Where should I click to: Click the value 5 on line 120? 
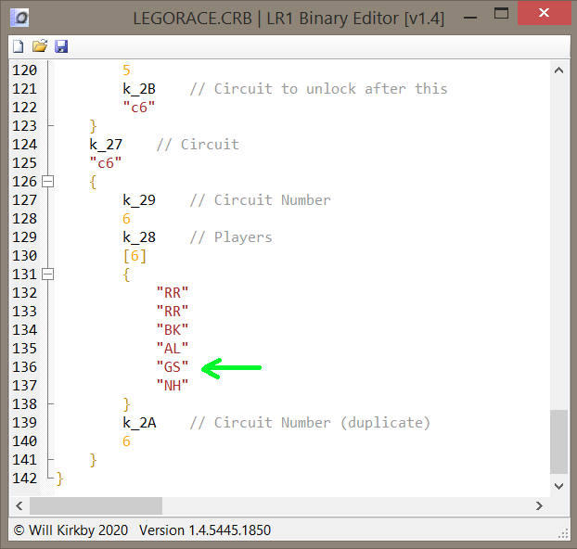[x=126, y=70]
